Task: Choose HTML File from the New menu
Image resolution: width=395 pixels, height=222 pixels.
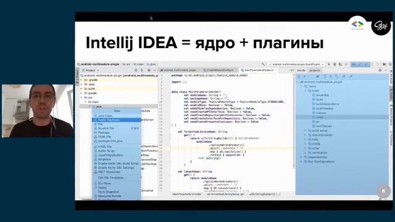Action: tap(117, 147)
